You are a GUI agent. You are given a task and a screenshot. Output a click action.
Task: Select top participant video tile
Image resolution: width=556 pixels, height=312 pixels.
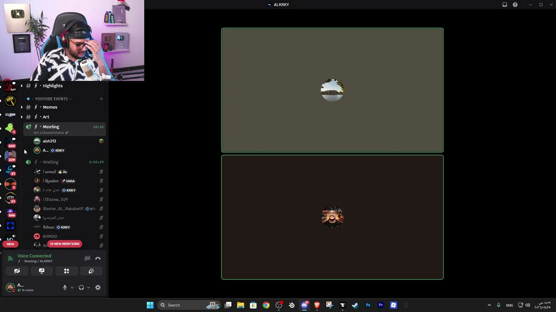[x=332, y=90]
